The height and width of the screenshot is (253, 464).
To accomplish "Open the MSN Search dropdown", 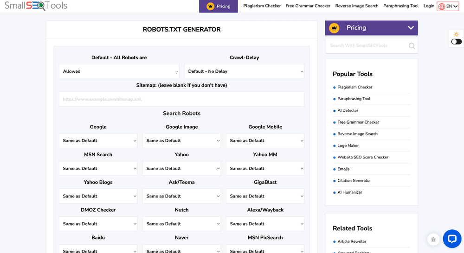I will pyautogui.click(x=98, y=169).
